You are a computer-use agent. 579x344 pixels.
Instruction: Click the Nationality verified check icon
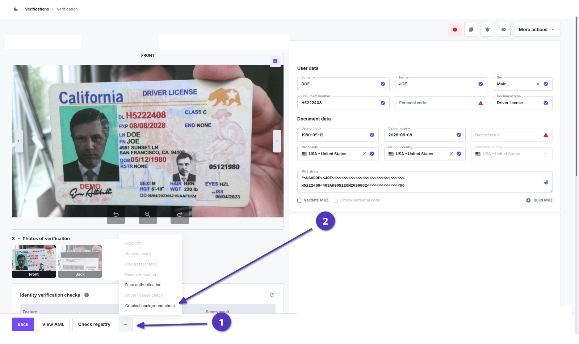(x=372, y=154)
